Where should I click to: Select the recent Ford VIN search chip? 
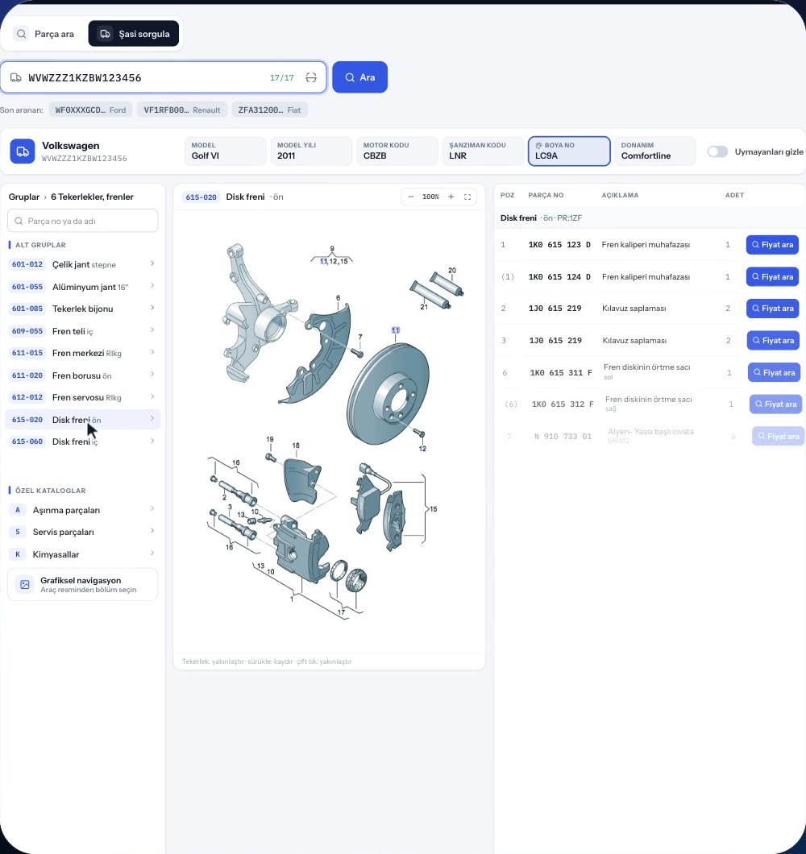90,110
